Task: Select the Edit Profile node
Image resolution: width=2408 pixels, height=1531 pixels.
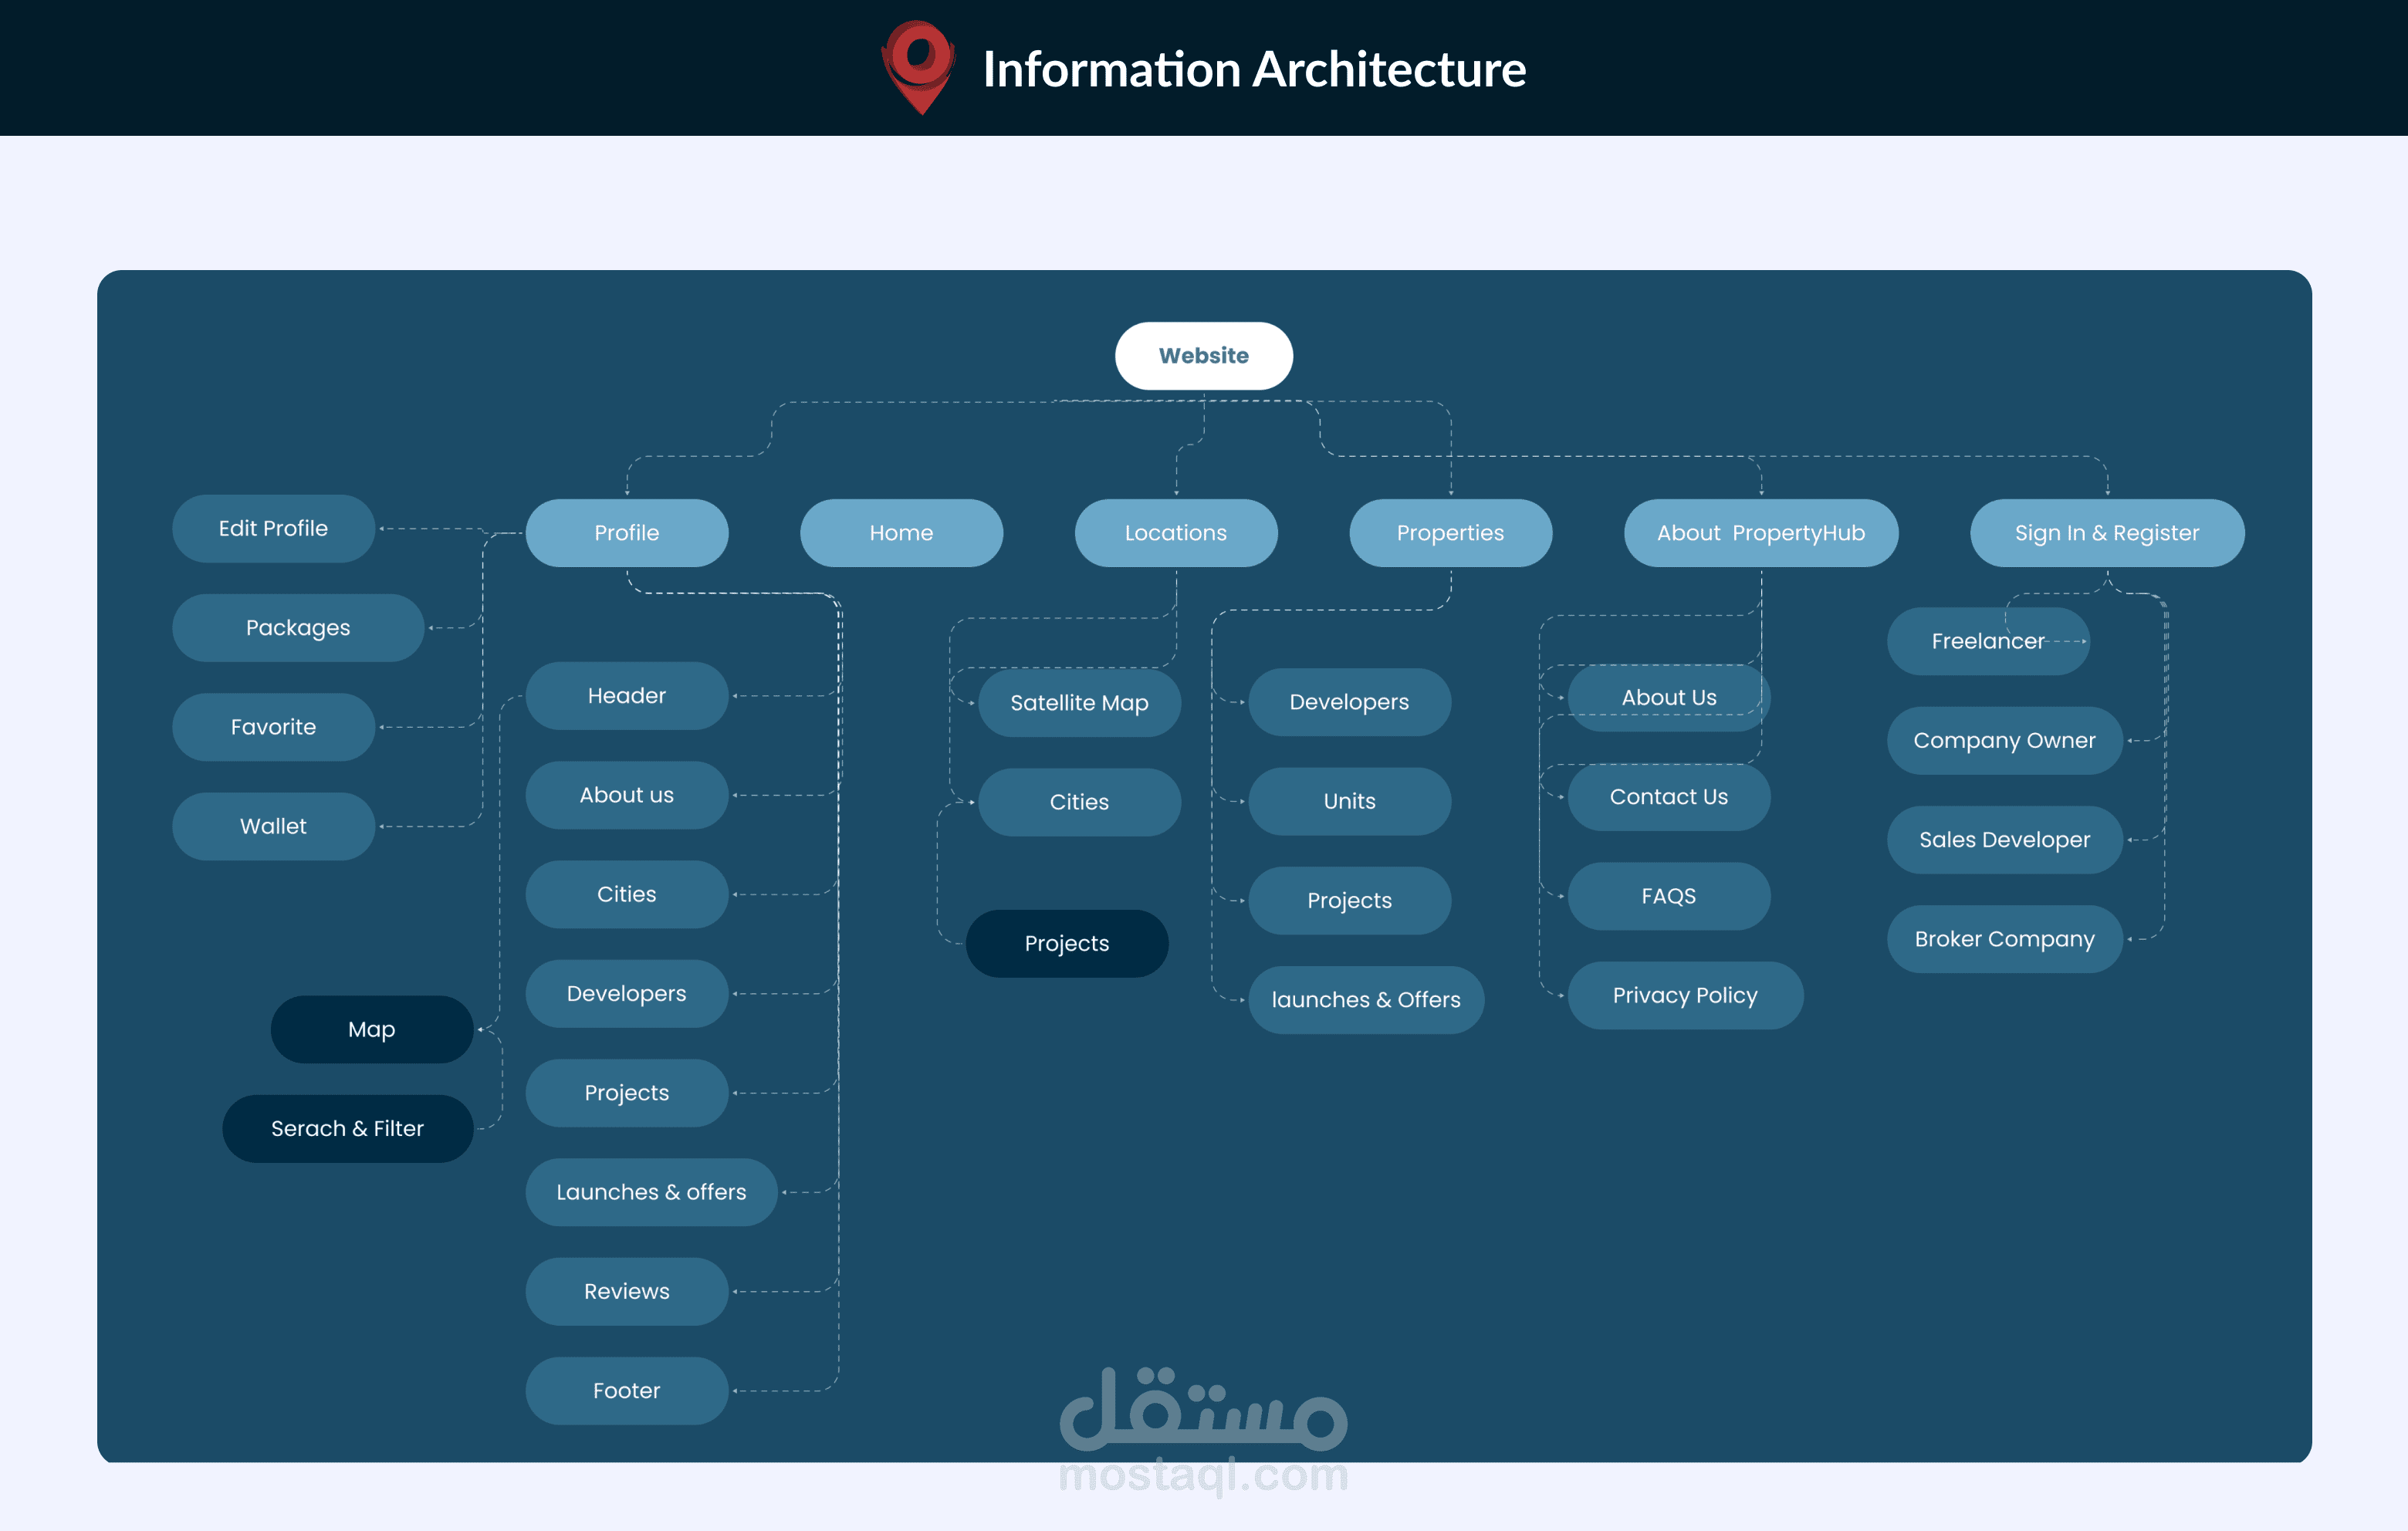Action: (x=273, y=528)
